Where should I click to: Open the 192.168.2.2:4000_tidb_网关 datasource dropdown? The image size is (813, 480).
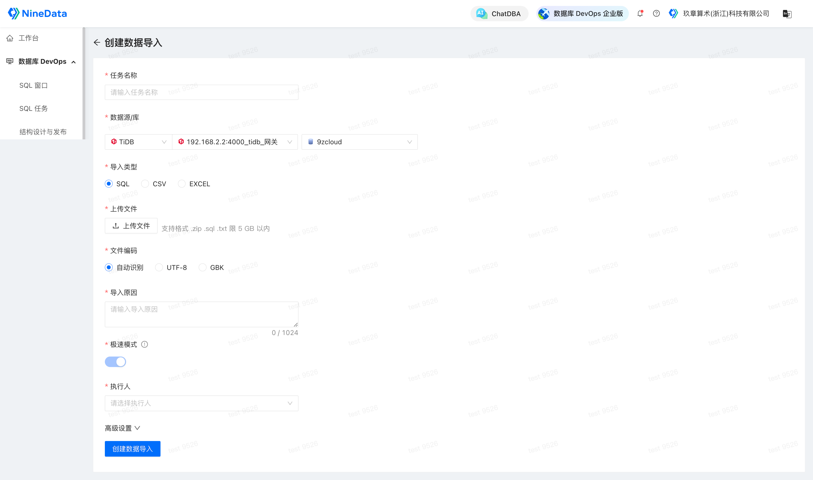click(235, 142)
